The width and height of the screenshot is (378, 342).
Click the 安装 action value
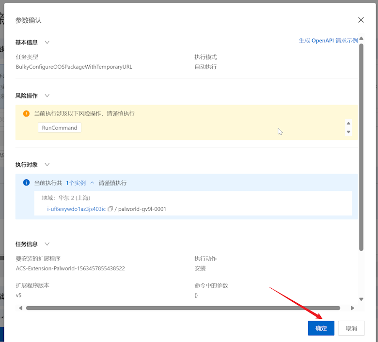tap(200, 268)
